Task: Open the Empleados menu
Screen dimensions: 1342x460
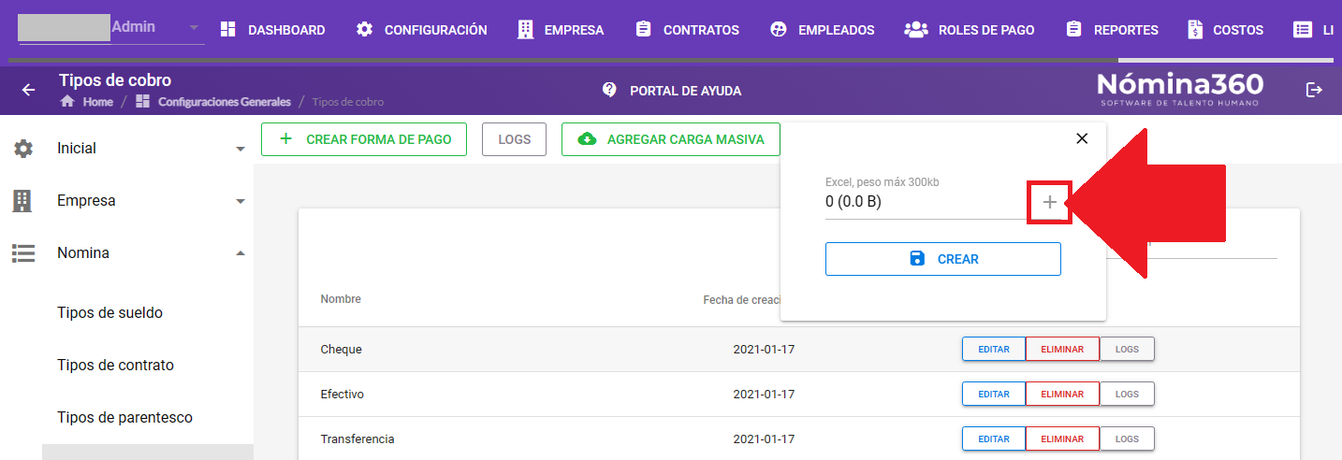Action: (822, 30)
